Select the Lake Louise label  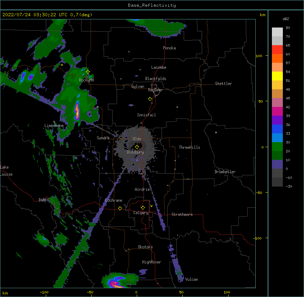[x=6, y=171]
